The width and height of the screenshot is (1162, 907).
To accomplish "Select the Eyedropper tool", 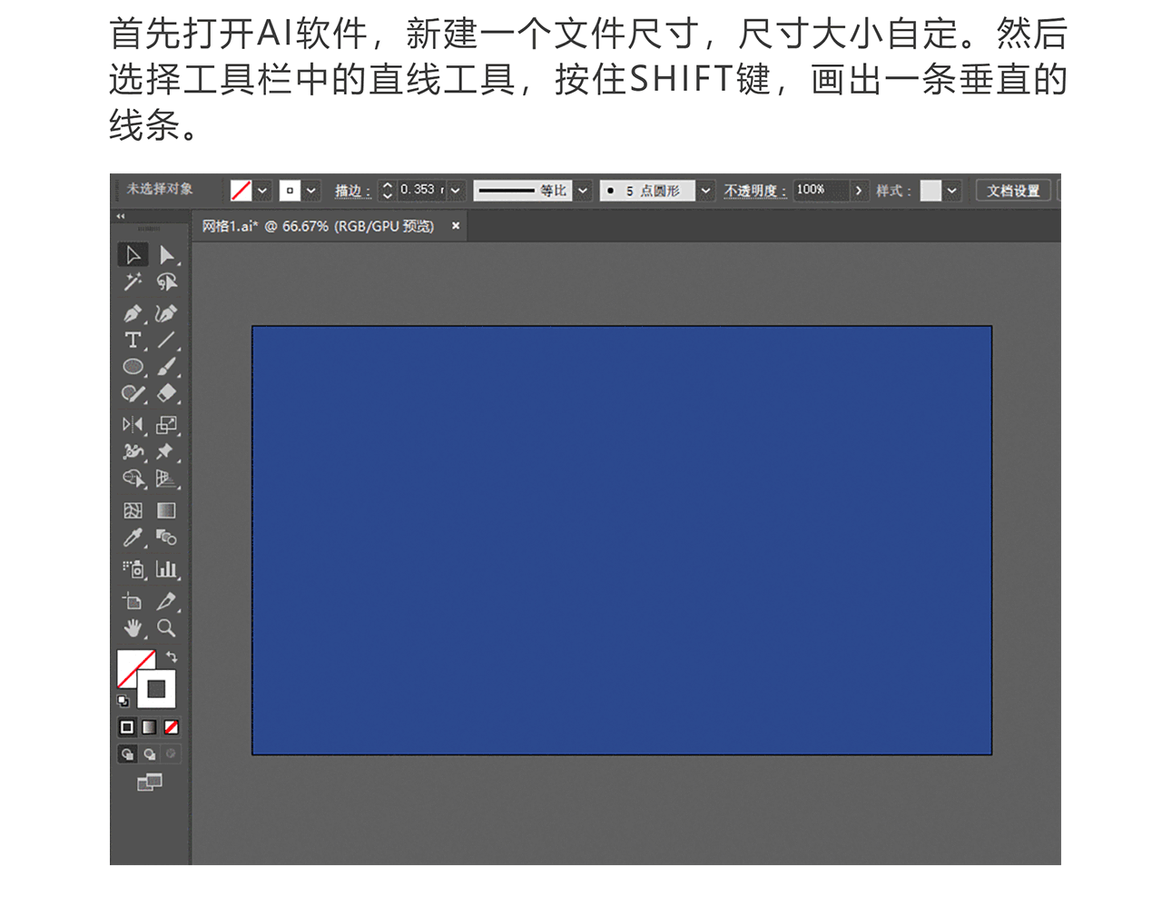I will coord(133,537).
